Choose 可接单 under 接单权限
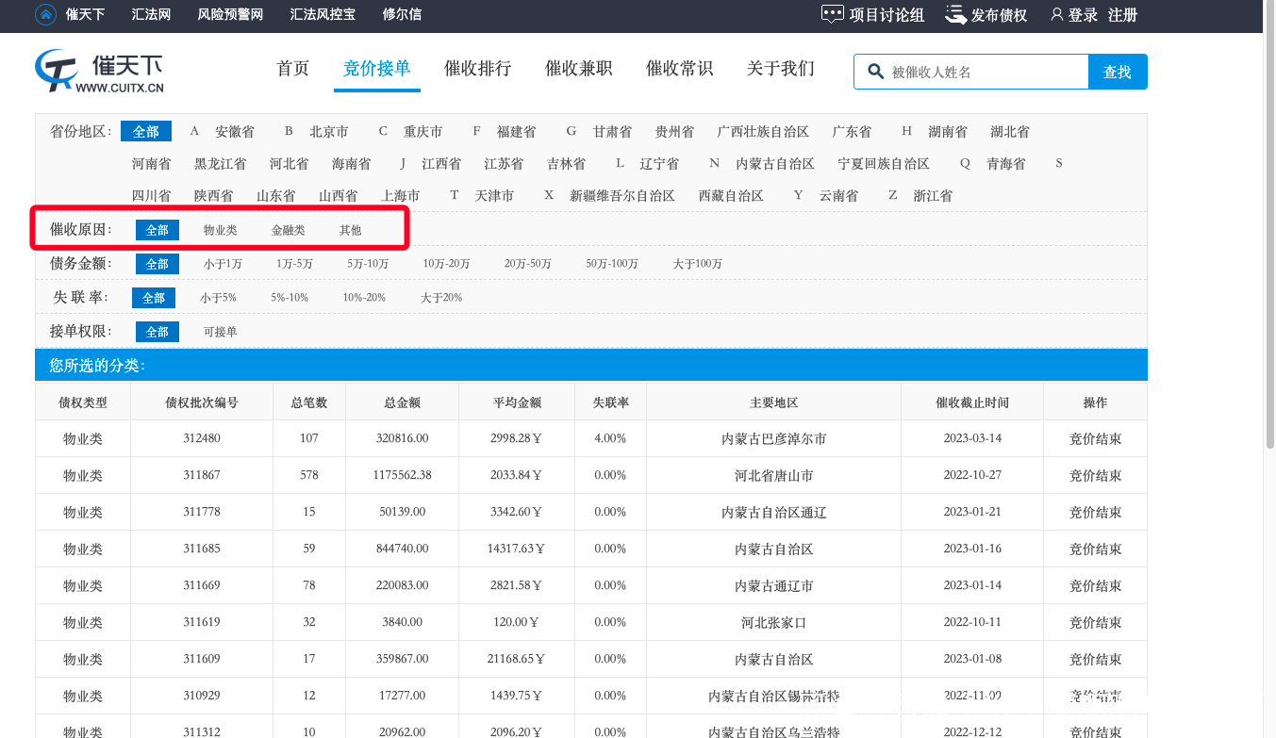Viewport: 1276px width, 738px height. tap(220, 332)
